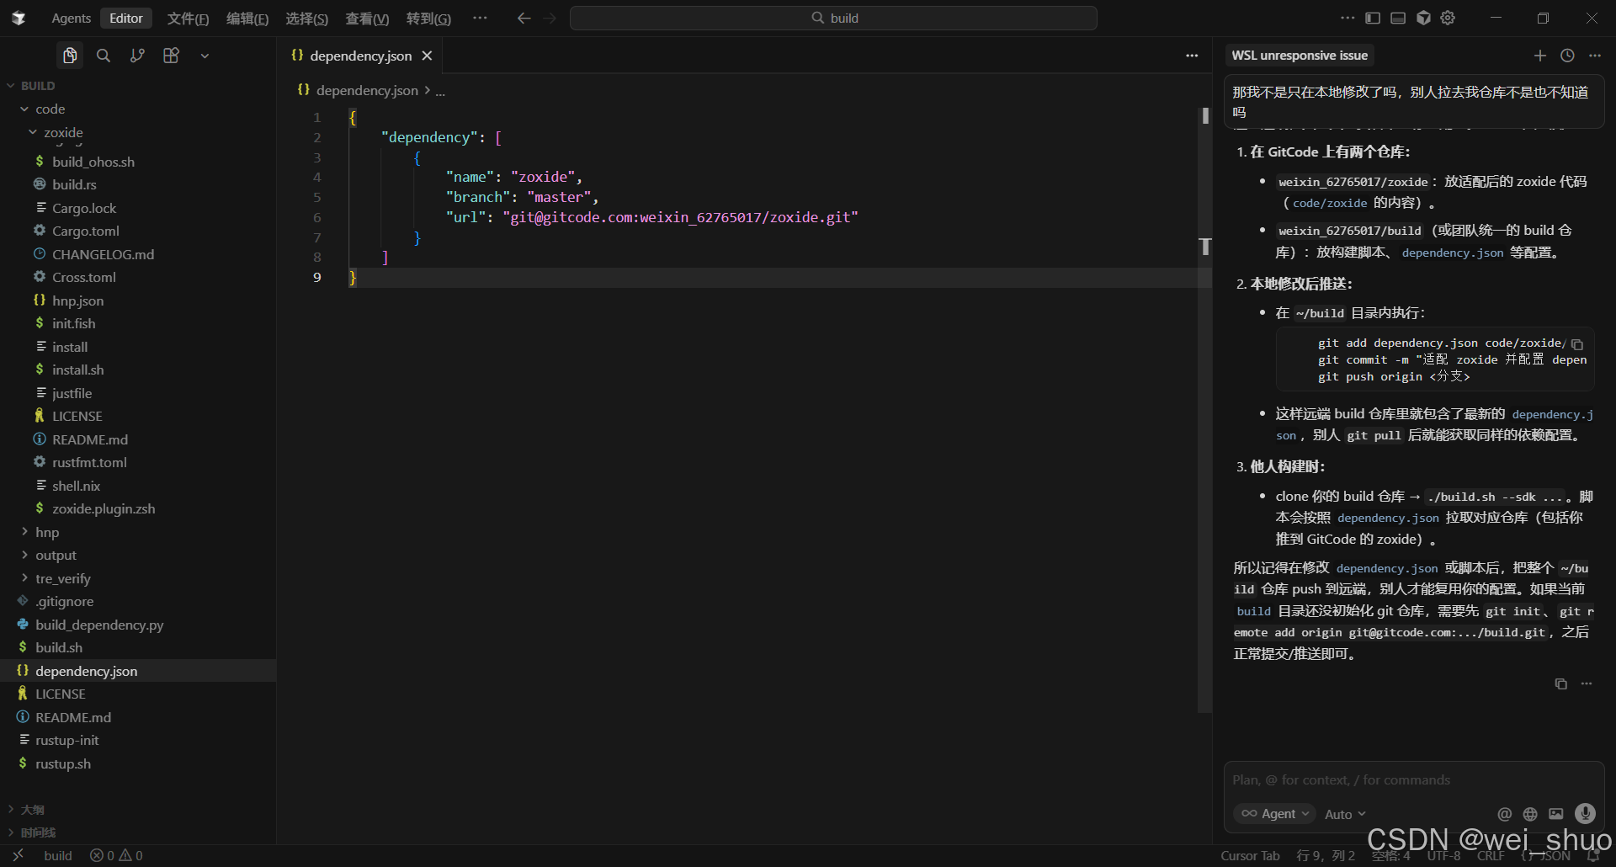
Task: Go forward with the right arrow
Action: pyautogui.click(x=550, y=18)
